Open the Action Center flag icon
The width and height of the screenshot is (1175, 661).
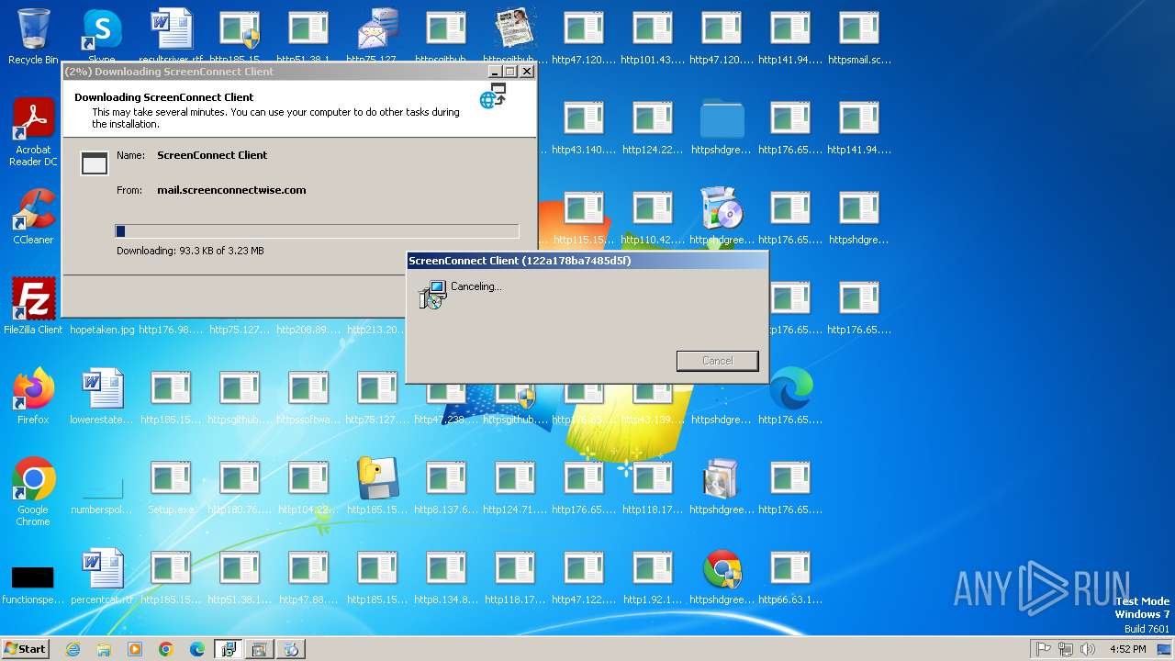point(1044,649)
